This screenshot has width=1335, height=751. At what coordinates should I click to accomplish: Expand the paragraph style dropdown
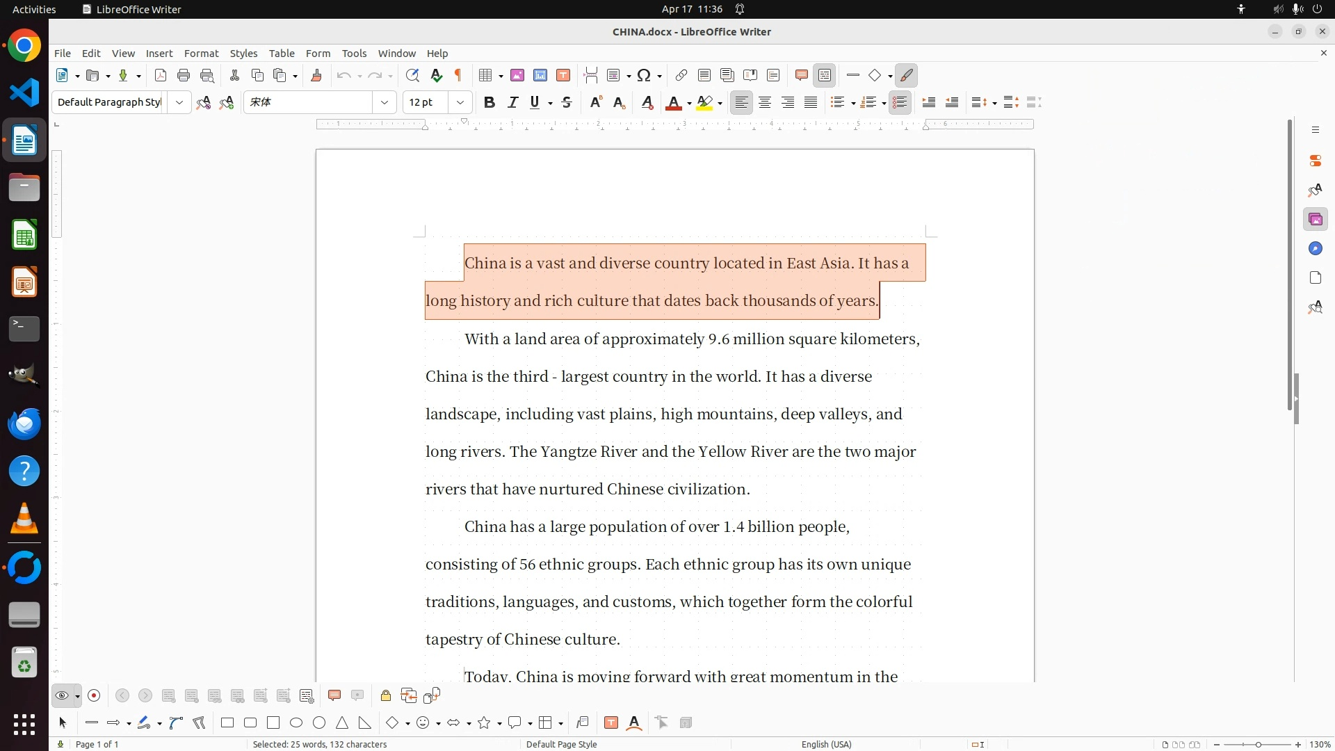pyautogui.click(x=179, y=102)
